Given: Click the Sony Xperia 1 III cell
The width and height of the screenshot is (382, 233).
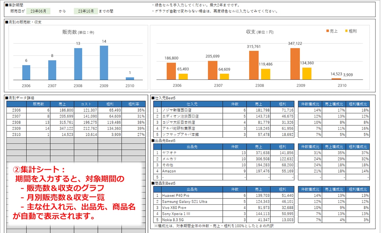Looking at the screenshot, I should [192, 214].
